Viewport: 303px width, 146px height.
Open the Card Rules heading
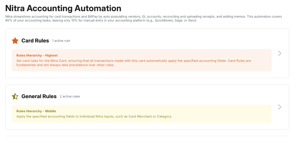(35, 40)
